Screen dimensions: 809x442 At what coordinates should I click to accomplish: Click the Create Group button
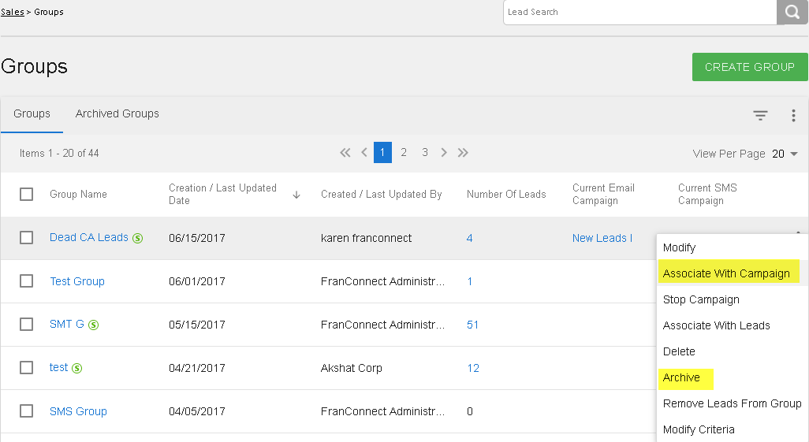tap(749, 67)
